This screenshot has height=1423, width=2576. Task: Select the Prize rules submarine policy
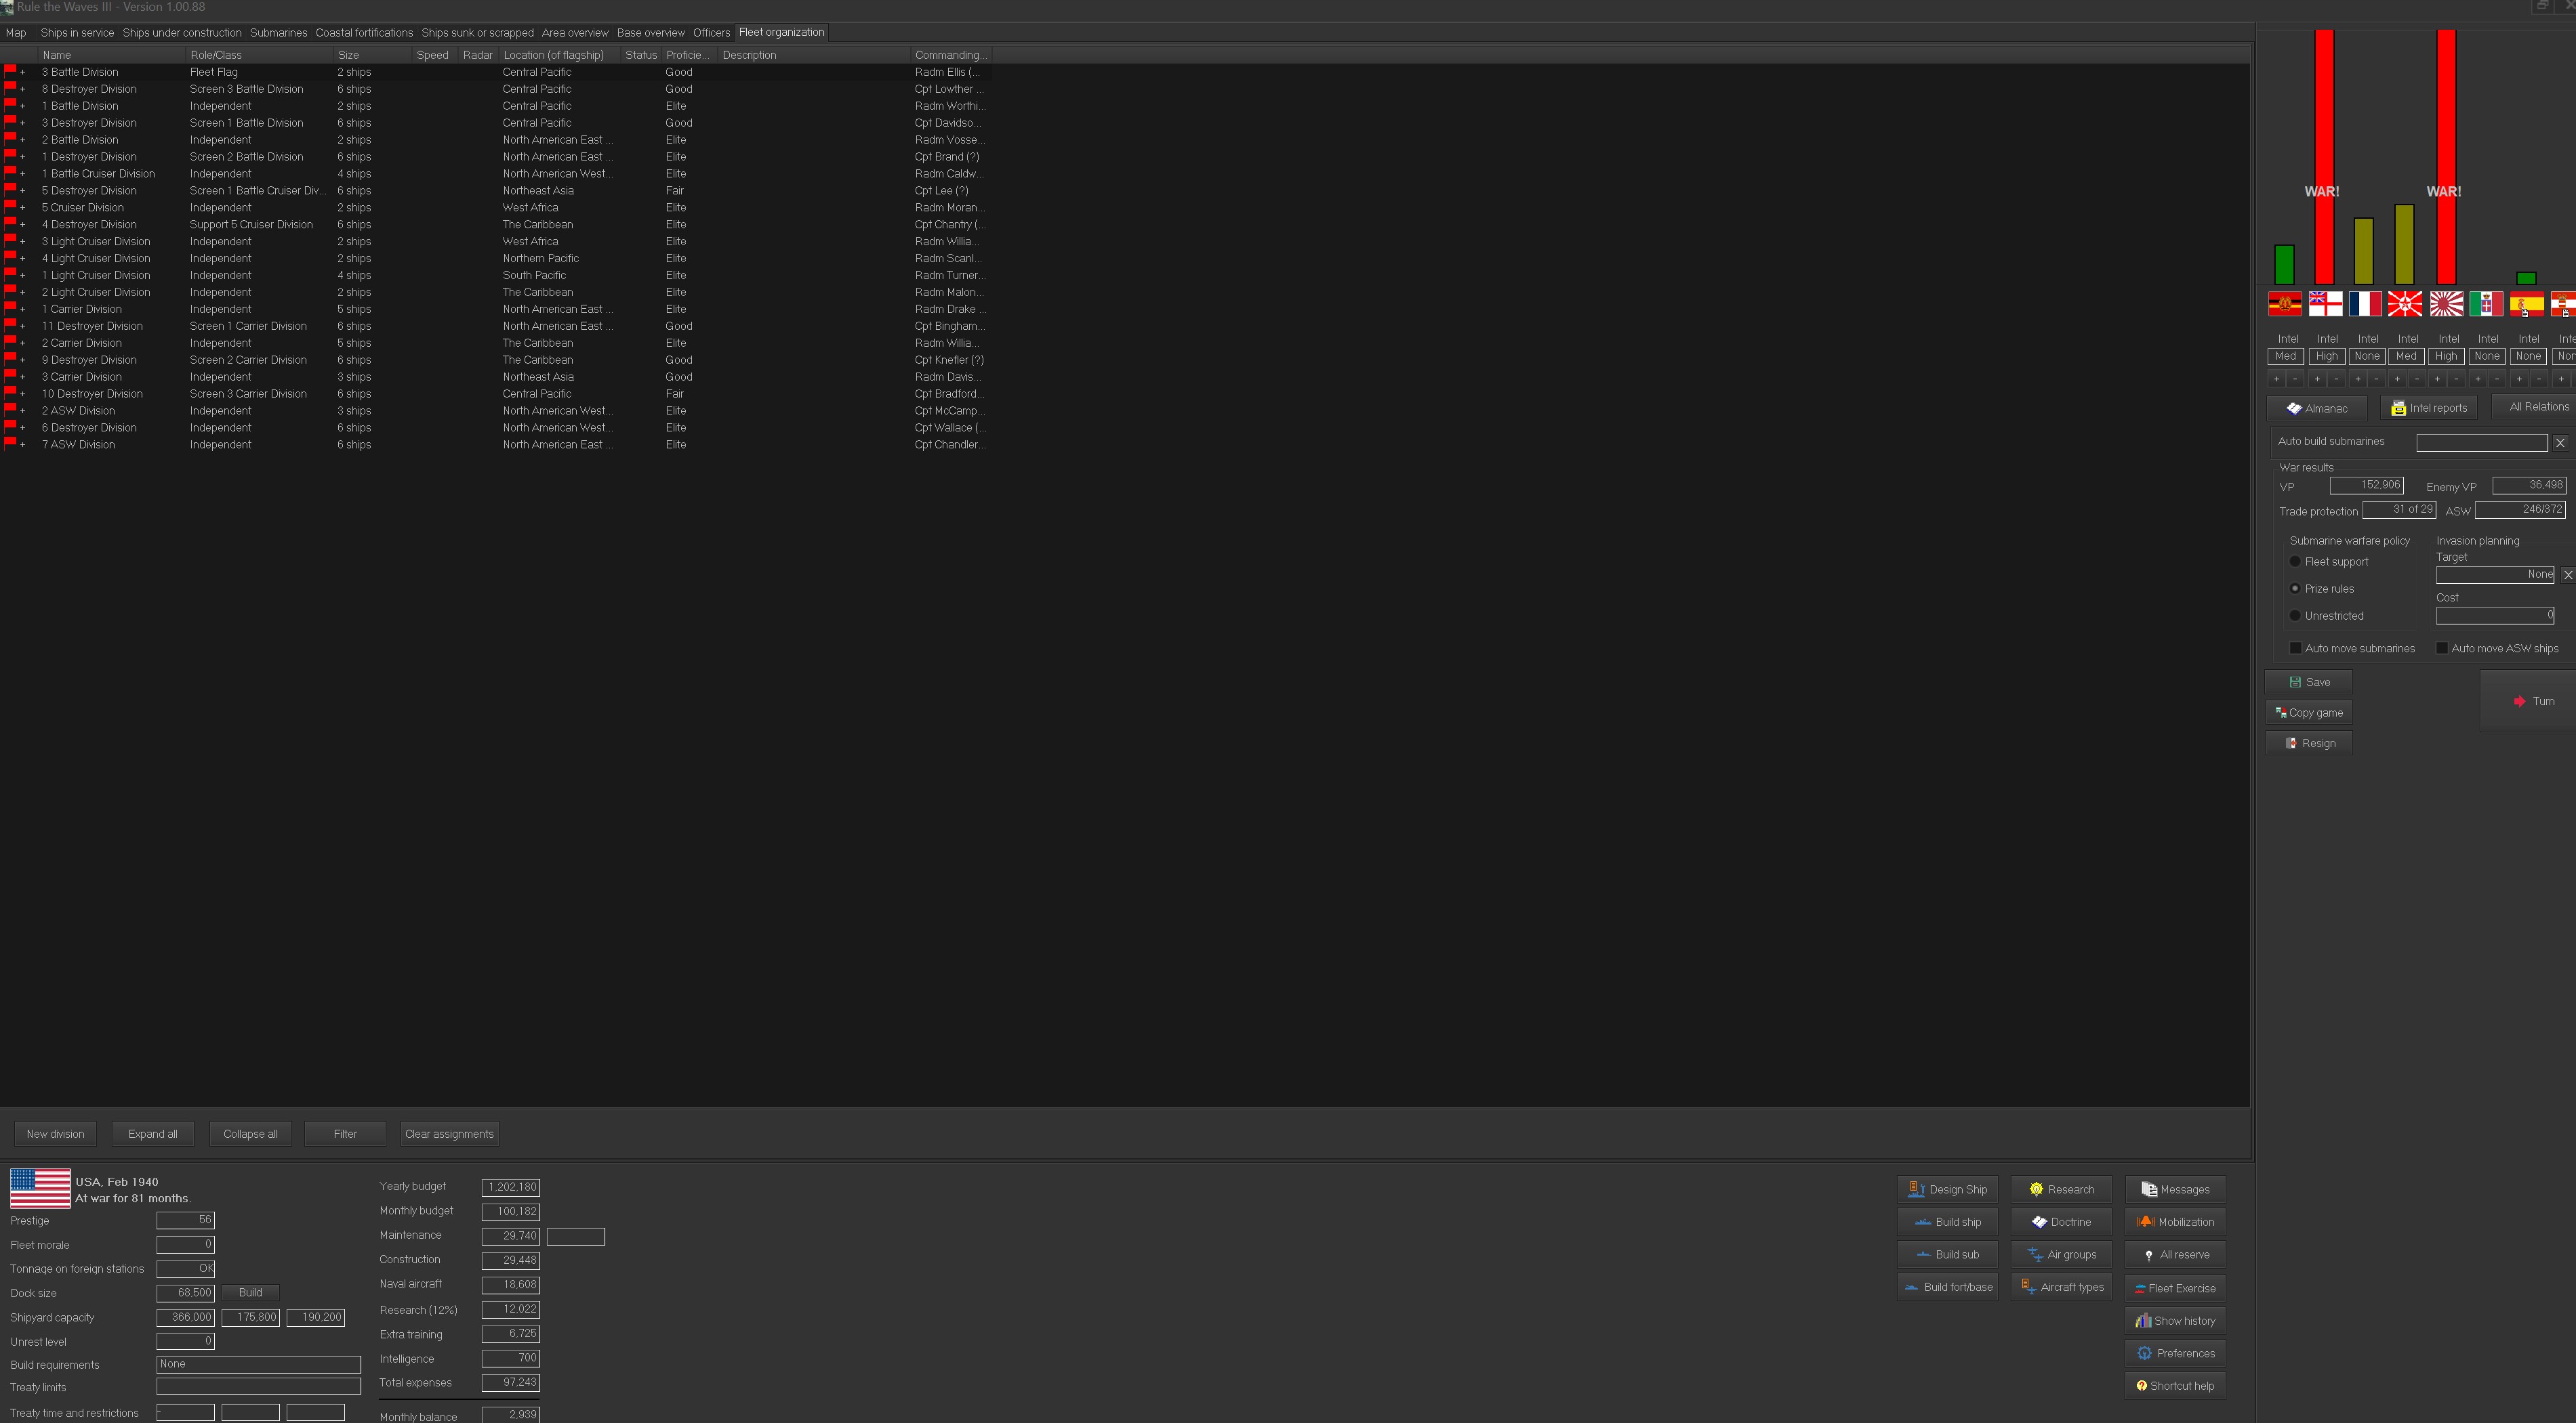[x=2295, y=589]
